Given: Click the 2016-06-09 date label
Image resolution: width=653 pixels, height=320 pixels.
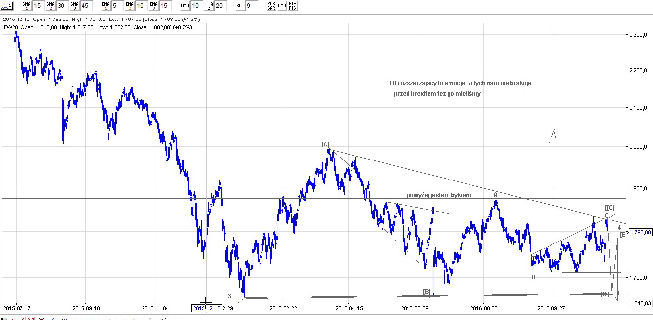Looking at the screenshot, I should [414, 308].
